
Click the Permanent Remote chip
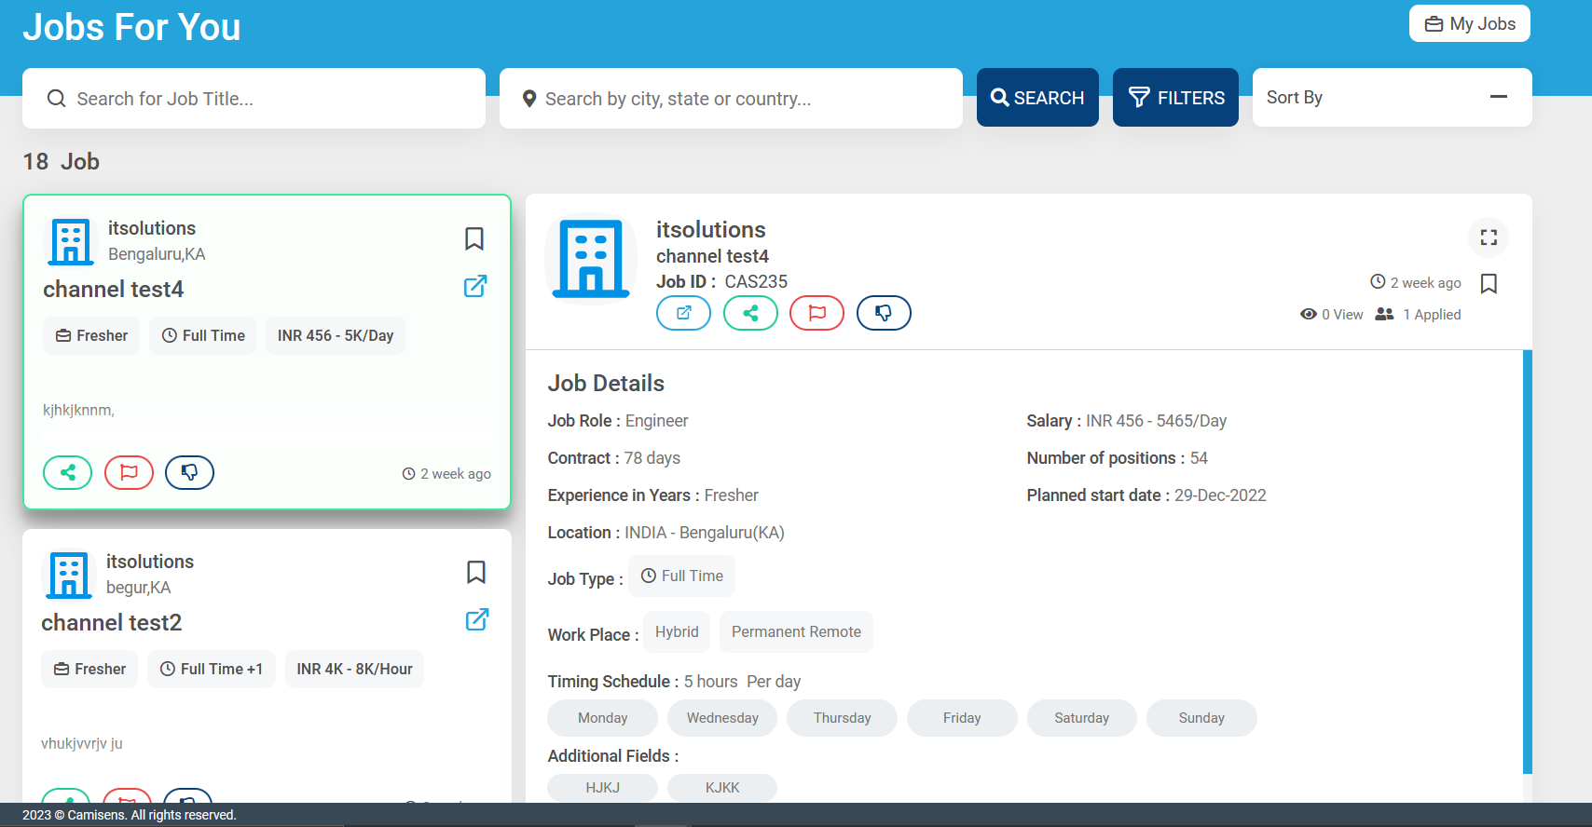tap(796, 632)
